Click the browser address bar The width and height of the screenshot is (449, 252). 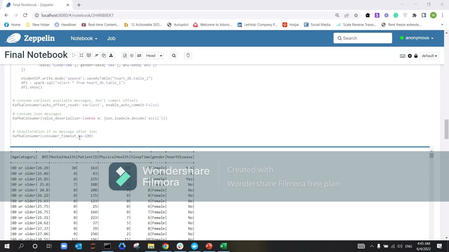click(182, 15)
